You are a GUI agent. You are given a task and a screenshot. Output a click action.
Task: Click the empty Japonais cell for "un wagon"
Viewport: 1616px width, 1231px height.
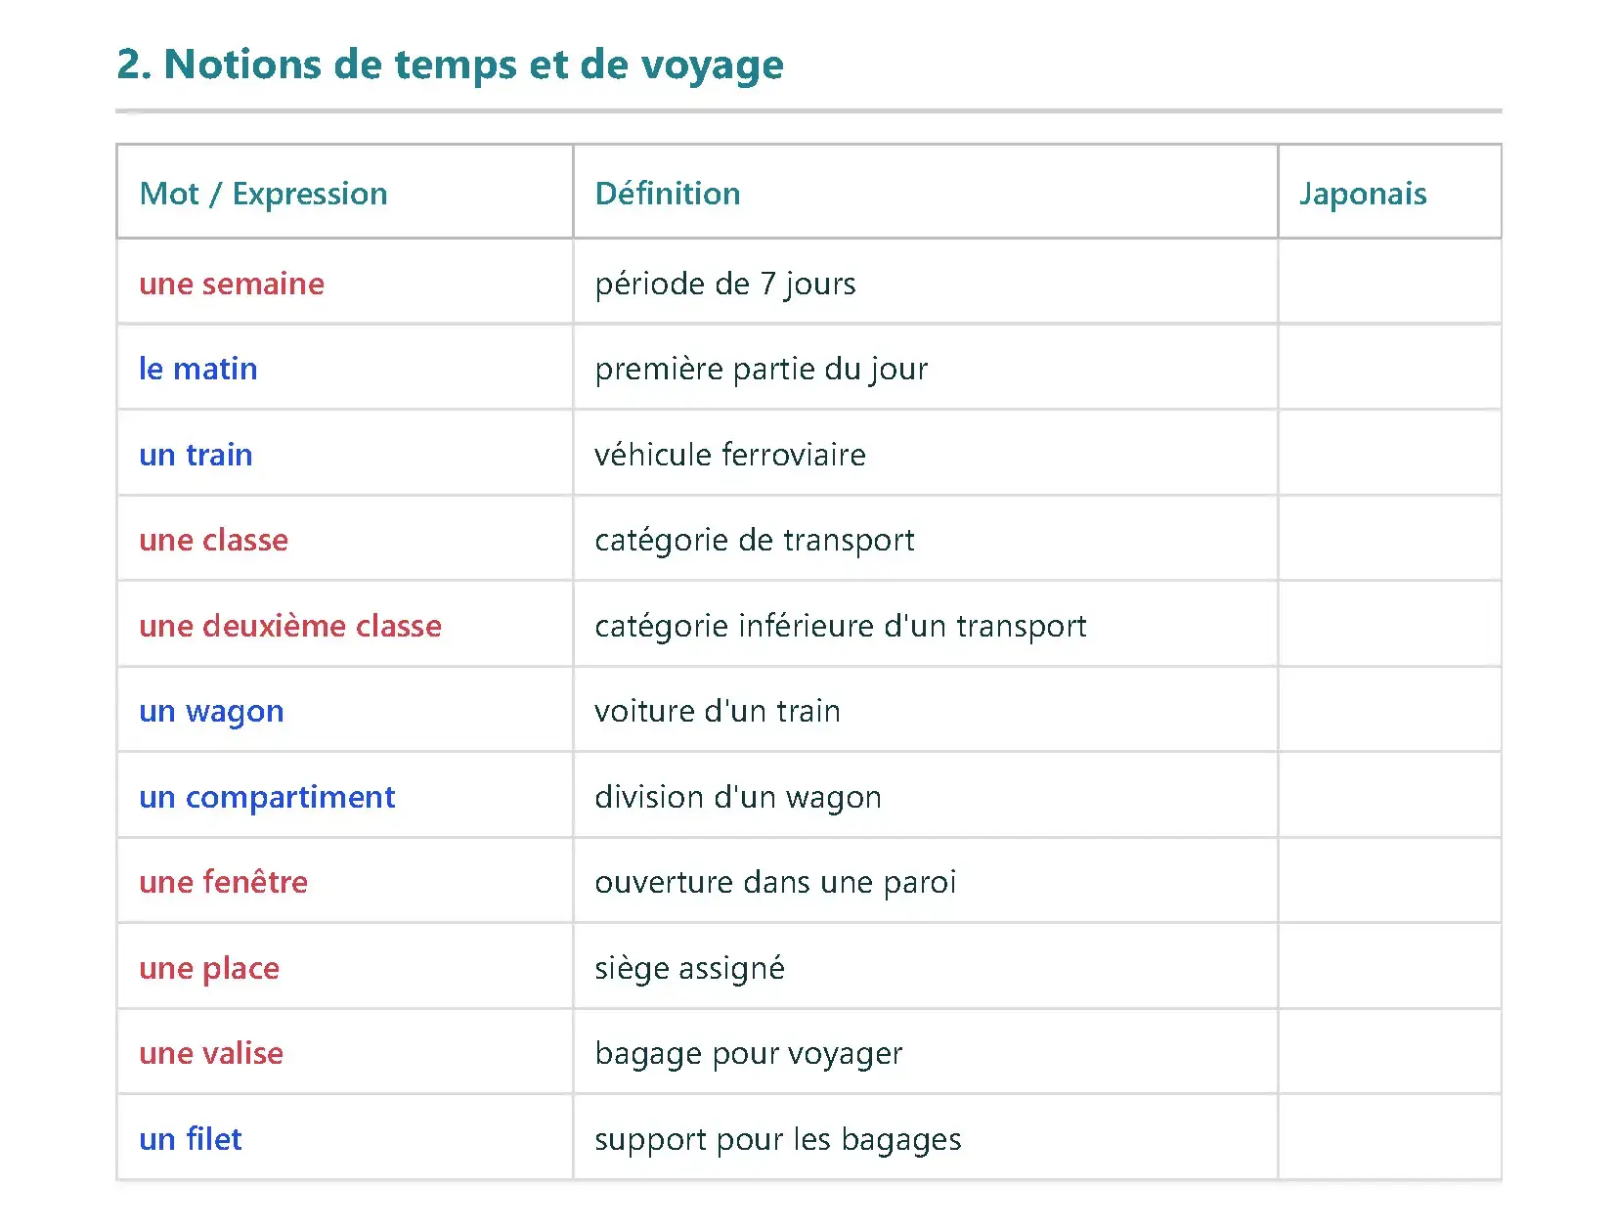click(1389, 711)
